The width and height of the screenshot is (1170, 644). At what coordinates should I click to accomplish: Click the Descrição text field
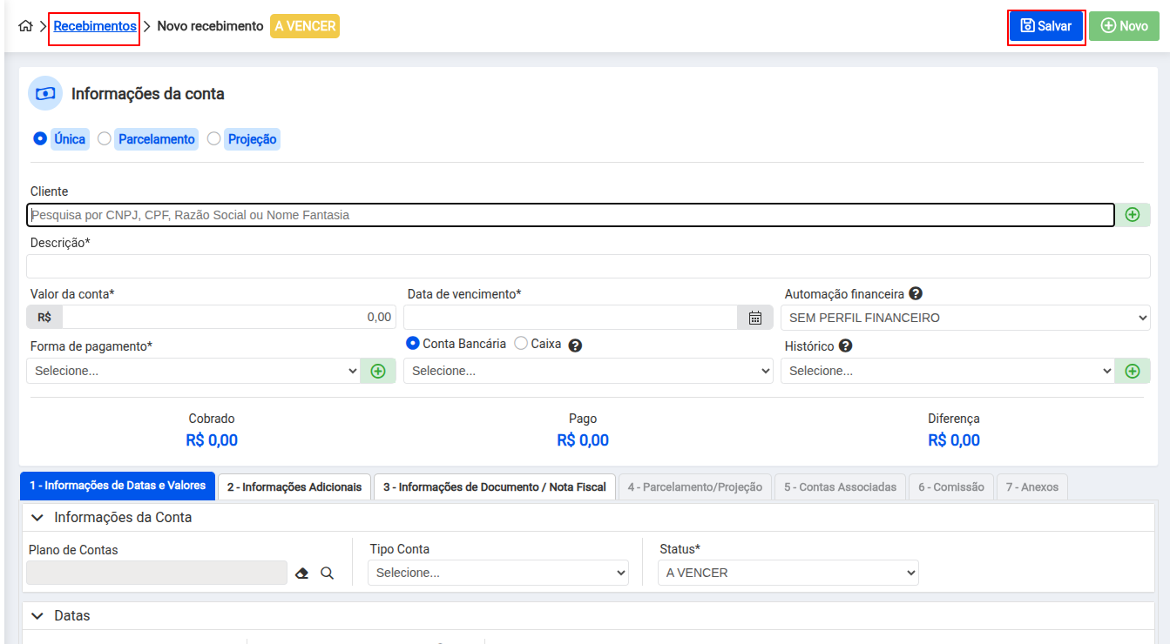(588, 266)
